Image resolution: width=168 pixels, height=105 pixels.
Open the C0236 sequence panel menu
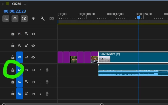[25, 4]
